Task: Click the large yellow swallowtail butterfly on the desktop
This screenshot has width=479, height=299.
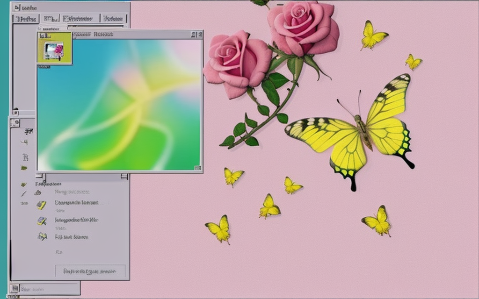Action: (x=350, y=132)
